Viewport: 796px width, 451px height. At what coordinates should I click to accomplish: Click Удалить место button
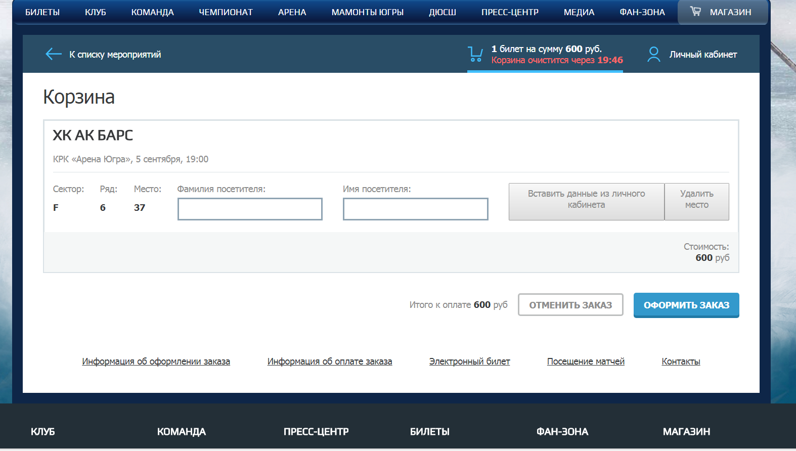(696, 202)
